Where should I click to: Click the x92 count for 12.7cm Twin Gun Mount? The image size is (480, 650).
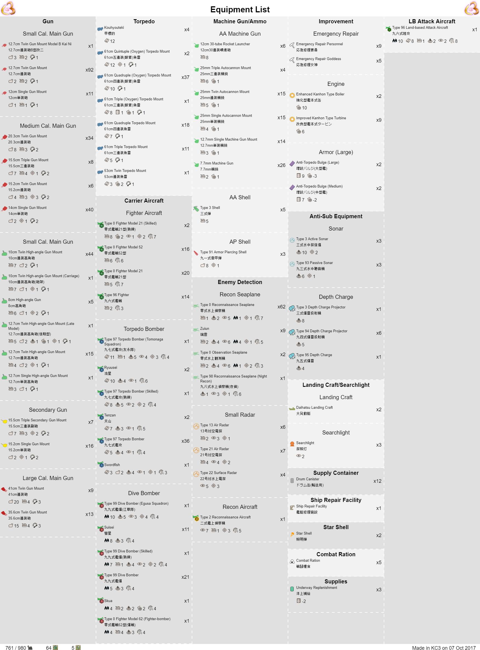[x=89, y=70]
